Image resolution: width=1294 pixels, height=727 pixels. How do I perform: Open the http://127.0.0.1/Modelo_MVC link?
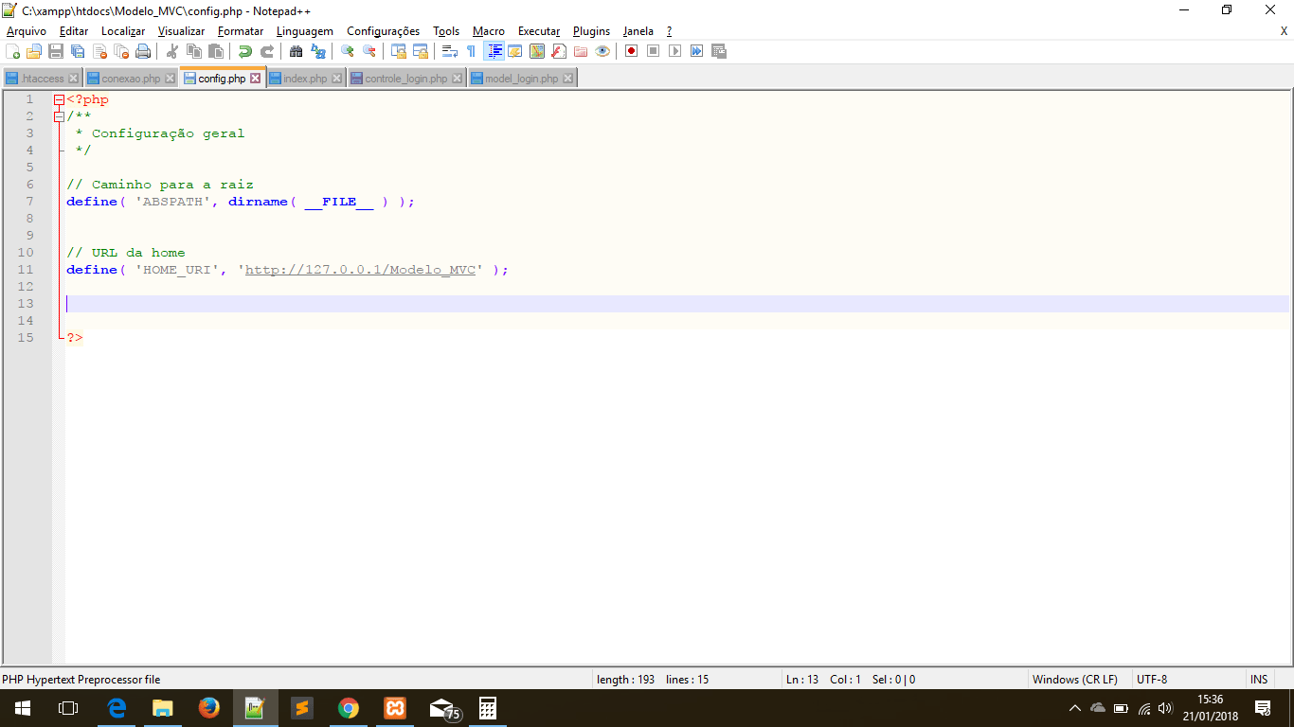coord(358,270)
